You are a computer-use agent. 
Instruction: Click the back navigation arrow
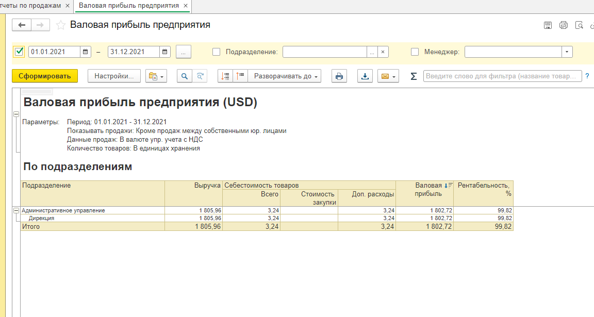(x=22, y=25)
